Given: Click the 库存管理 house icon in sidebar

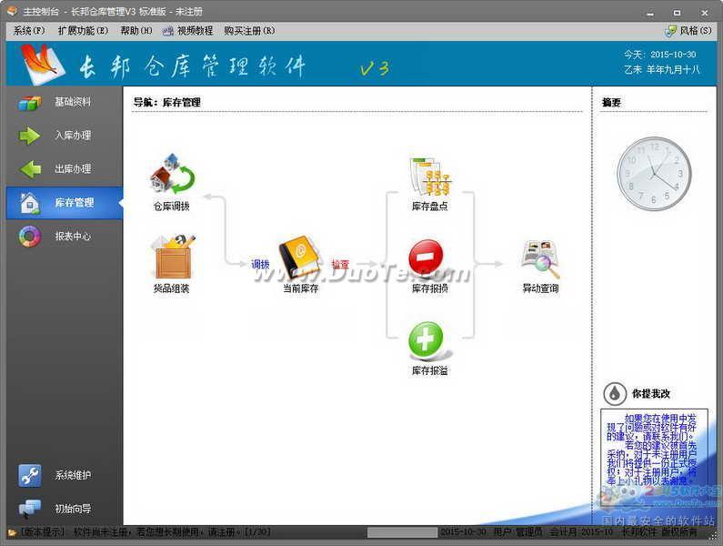Looking at the screenshot, I should (x=30, y=203).
